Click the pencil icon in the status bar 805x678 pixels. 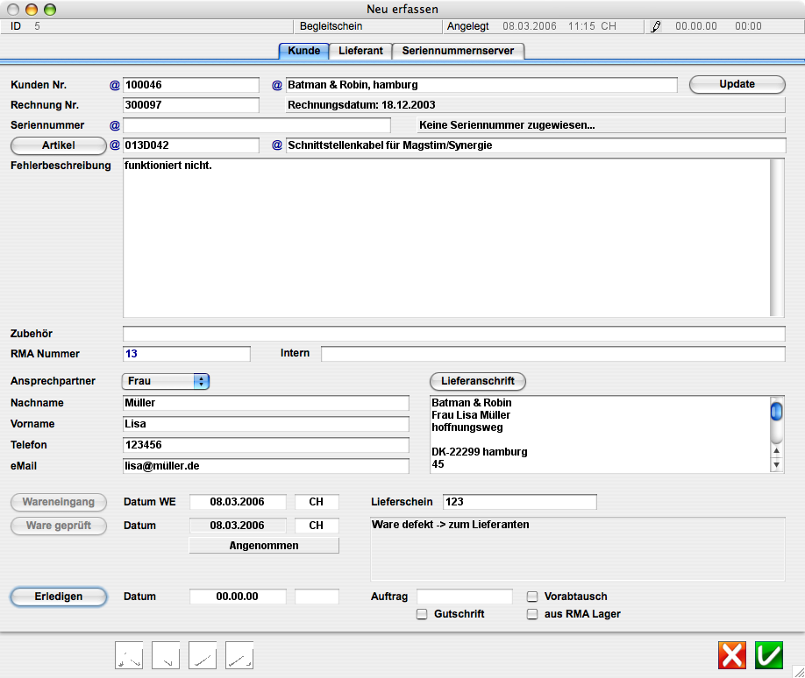(655, 27)
